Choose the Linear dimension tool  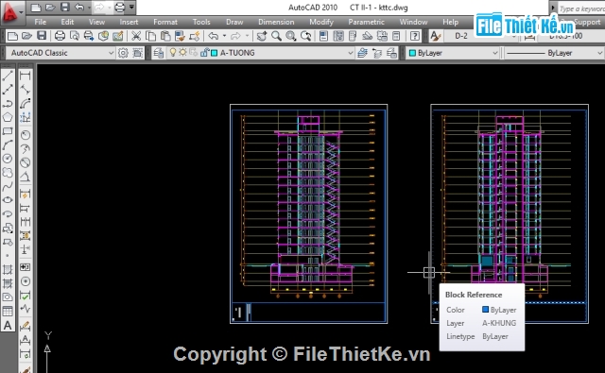(x=26, y=76)
